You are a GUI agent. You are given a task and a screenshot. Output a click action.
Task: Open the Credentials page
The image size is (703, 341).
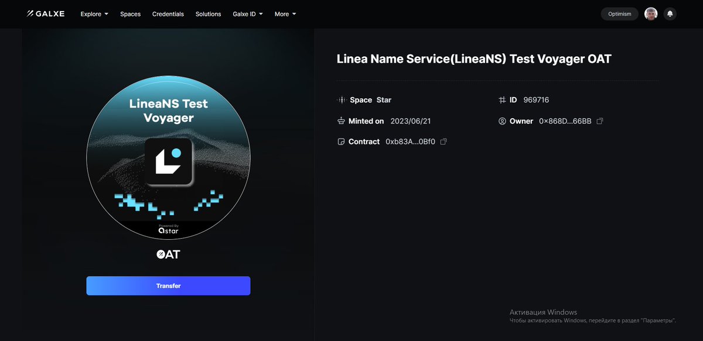[168, 14]
